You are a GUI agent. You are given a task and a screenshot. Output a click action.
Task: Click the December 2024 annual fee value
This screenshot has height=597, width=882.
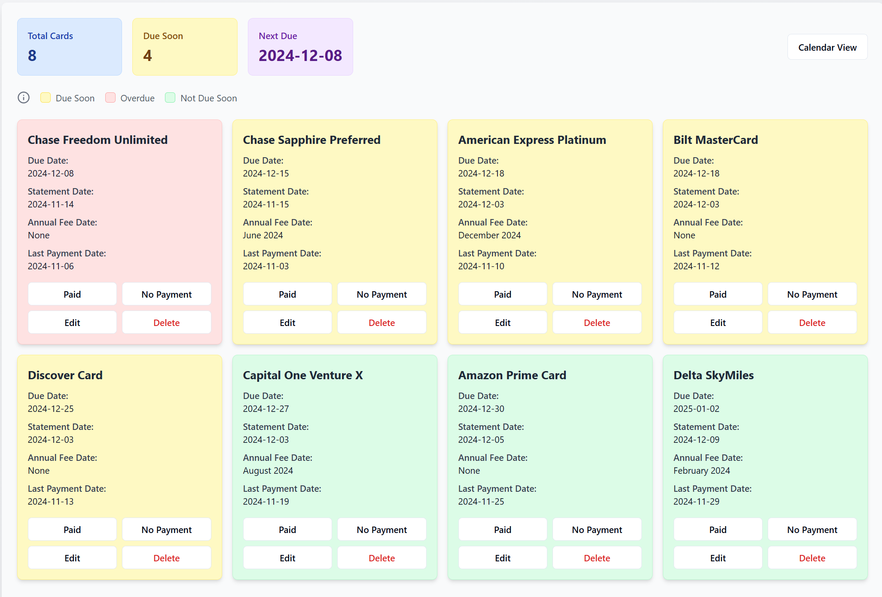(x=489, y=235)
